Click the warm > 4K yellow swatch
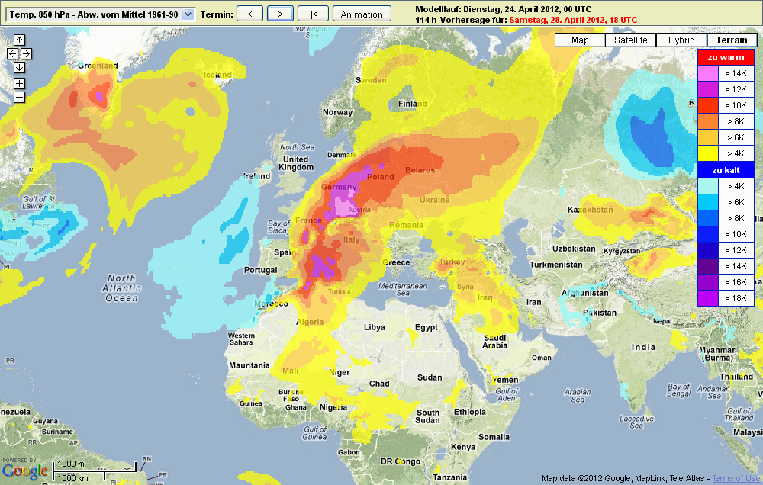 pos(708,154)
